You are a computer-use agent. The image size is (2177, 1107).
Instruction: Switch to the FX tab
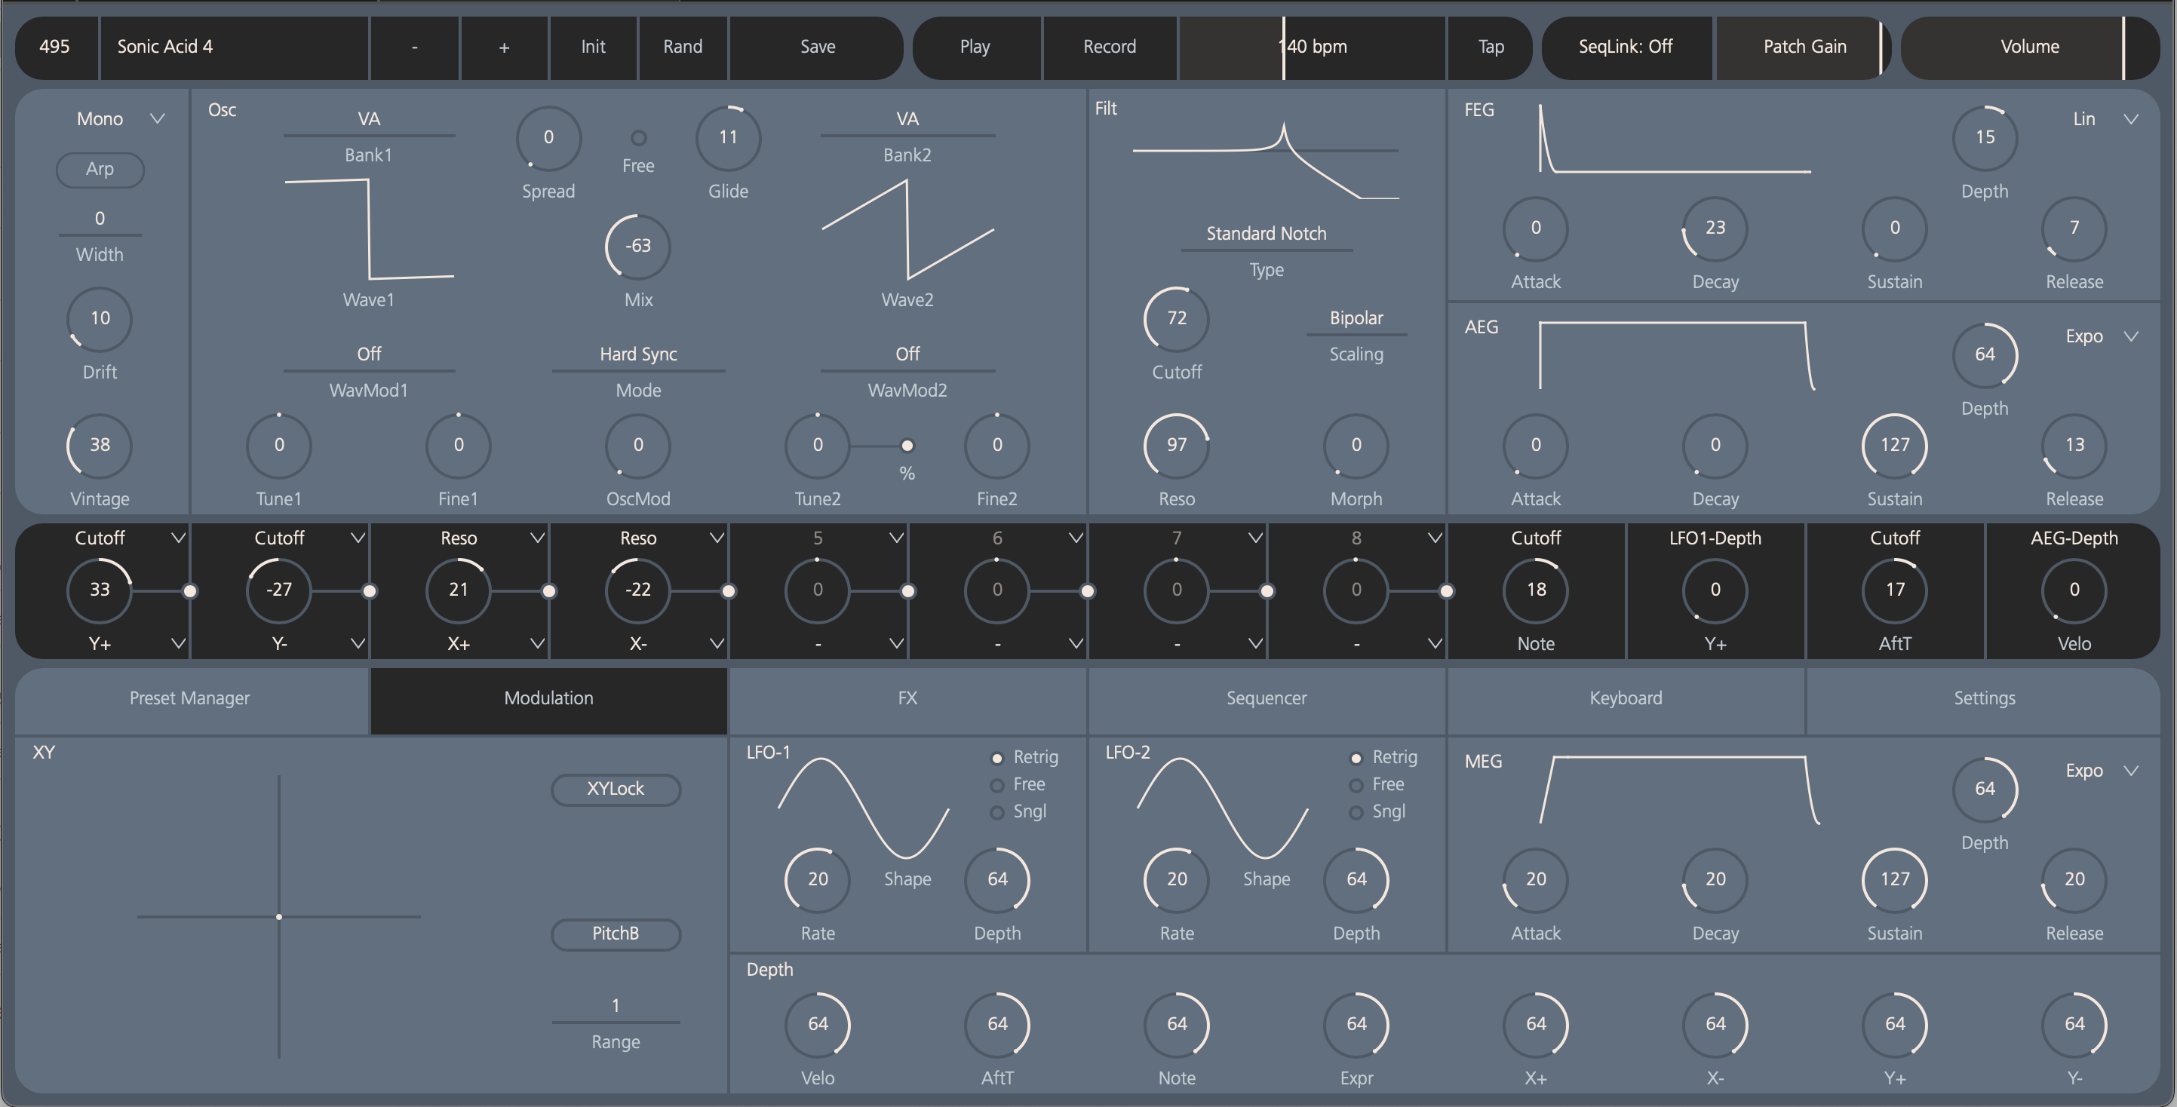907,698
